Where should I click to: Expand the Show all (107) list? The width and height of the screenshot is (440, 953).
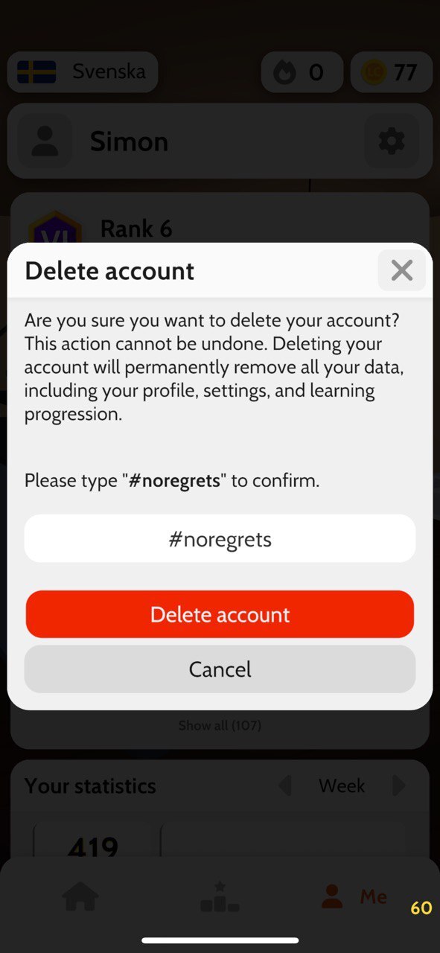pyautogui.click(x=220, y=725)
